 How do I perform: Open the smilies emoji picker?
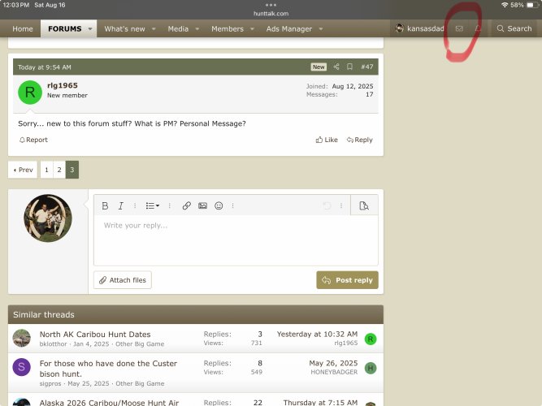click(x=219, y=206)
